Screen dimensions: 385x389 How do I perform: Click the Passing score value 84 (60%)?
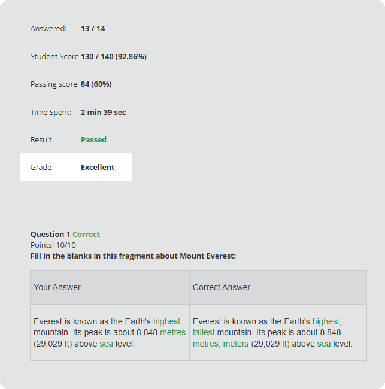pyautogui.click(x=96, y=84)
